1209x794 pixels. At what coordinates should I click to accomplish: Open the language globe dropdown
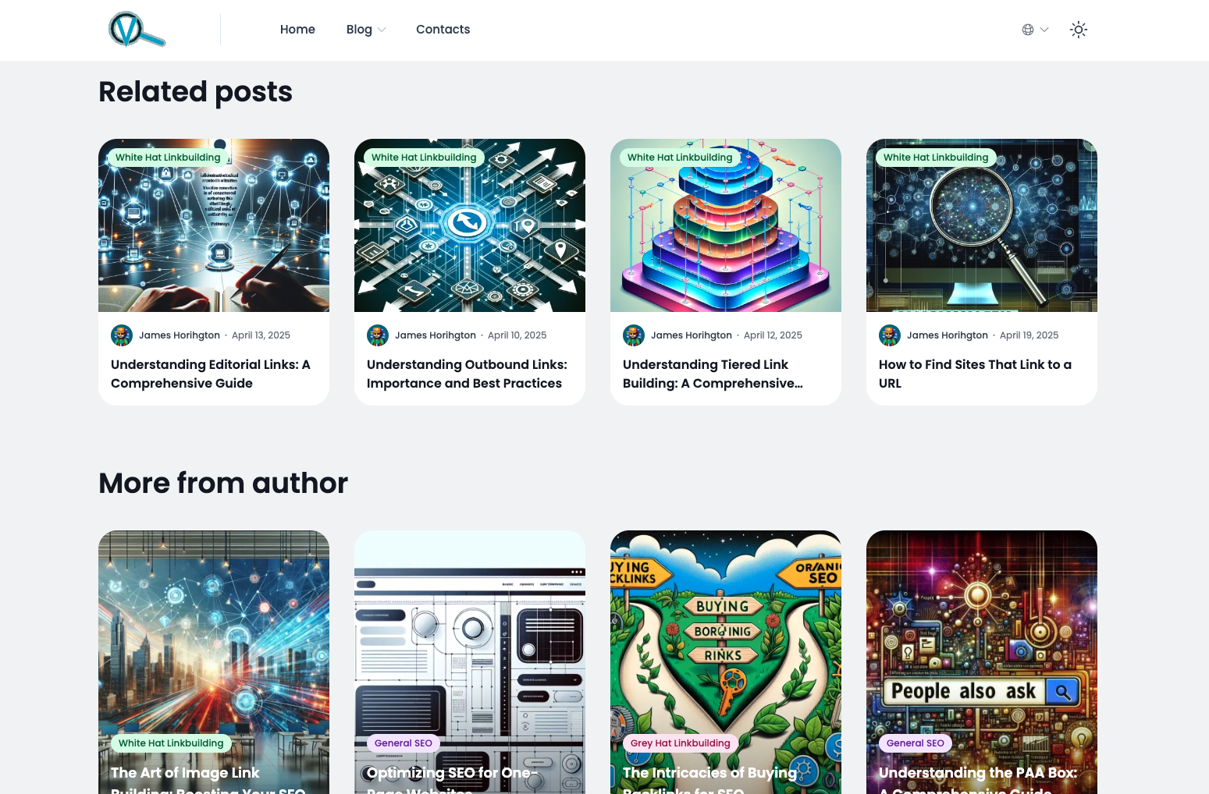click(1035, 30)
